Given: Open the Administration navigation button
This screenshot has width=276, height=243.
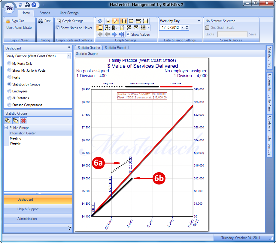Looking at the screenshot, I should 38,219.
